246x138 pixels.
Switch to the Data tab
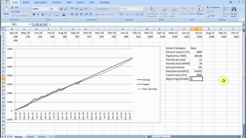(69, 2)
